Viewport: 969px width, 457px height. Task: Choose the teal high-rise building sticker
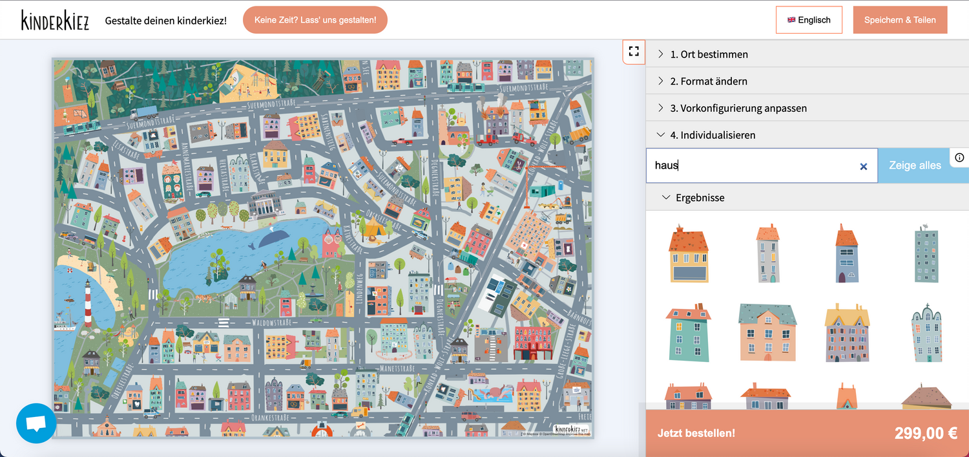926,254
